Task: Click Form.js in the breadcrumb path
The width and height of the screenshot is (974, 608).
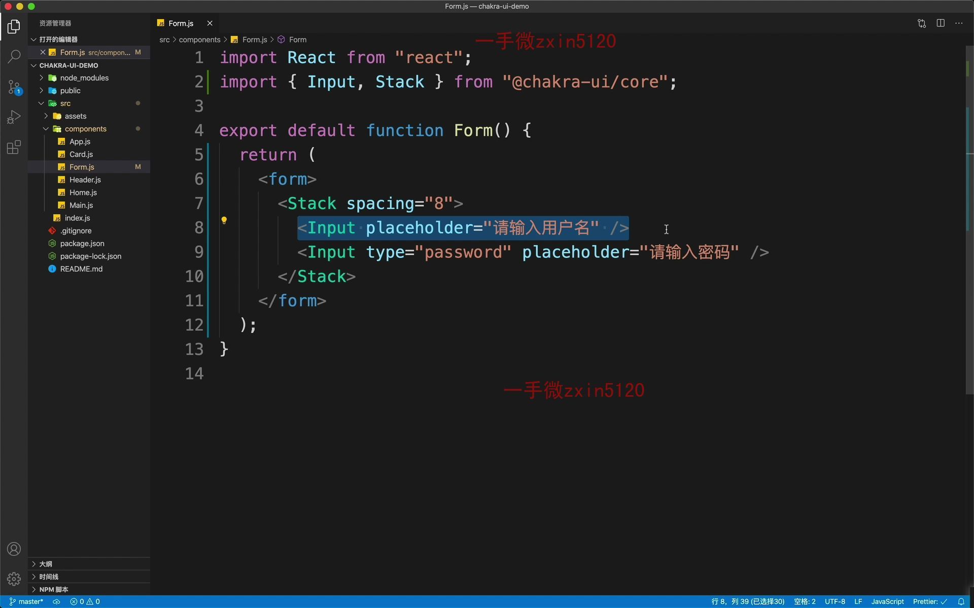Action: tap(249, 40)
